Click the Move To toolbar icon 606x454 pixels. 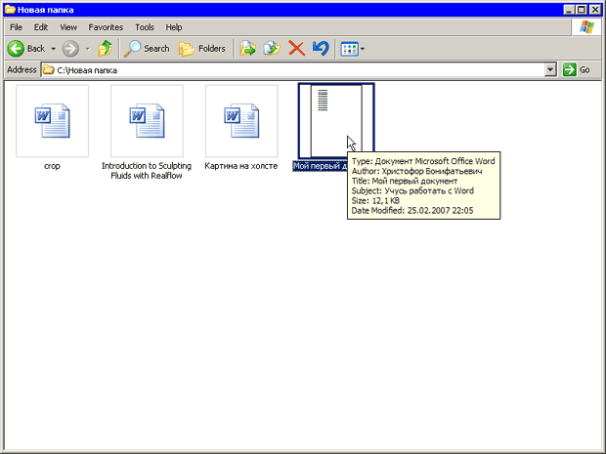247,49
